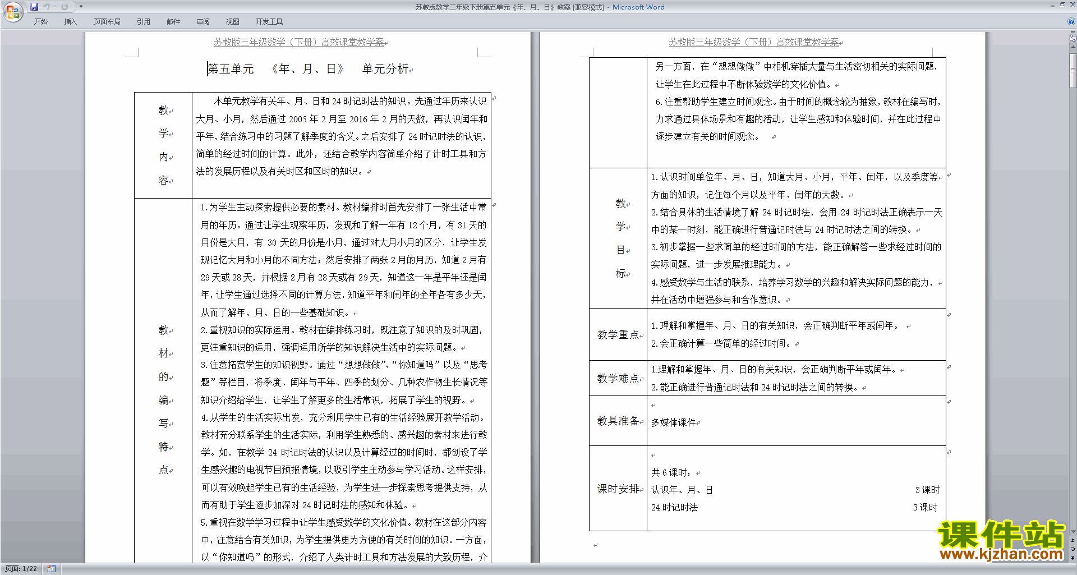Viewport: 1077px width, 575px height.
Task: Click the 教学重点 label cell
Action: (x=618, y=334)
